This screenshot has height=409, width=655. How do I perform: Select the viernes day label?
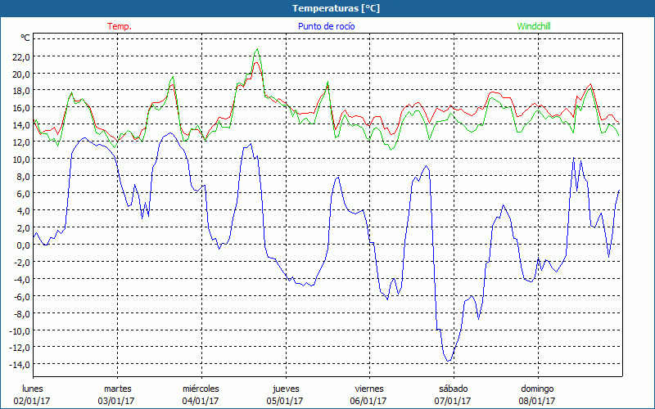[368, 389]
